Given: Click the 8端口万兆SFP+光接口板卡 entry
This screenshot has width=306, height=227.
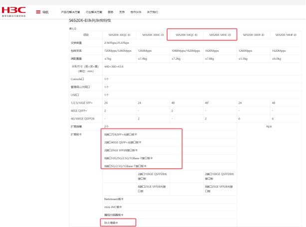Looking at the screenshot, I should [x=122, y=134].
